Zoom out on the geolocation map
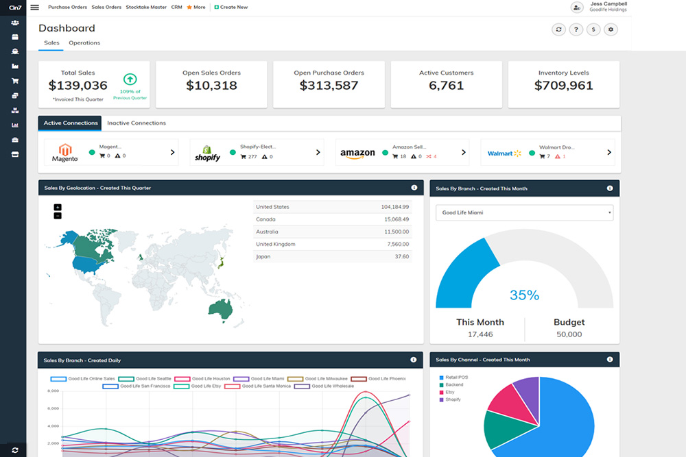Image resolution: width=686 pixels, height=457 pixels. pyautogui.click(x=58, y=216)
